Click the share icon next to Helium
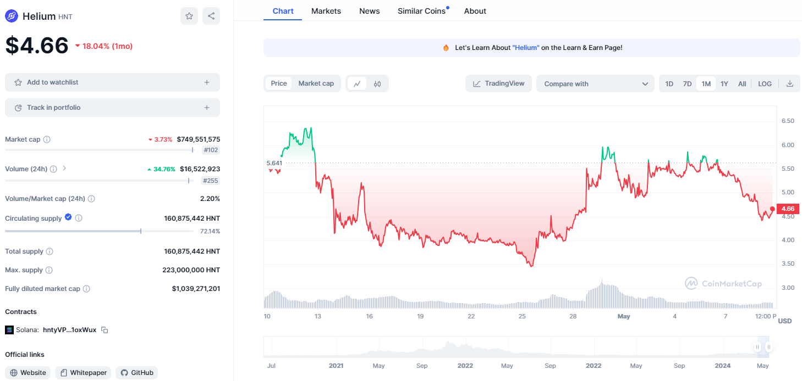 (211, 16)
